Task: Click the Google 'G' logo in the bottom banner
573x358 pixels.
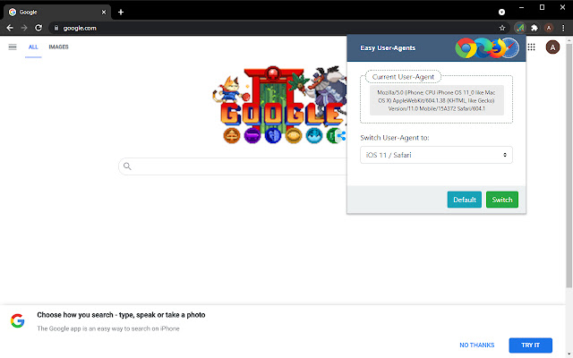Action: point(18,320)
